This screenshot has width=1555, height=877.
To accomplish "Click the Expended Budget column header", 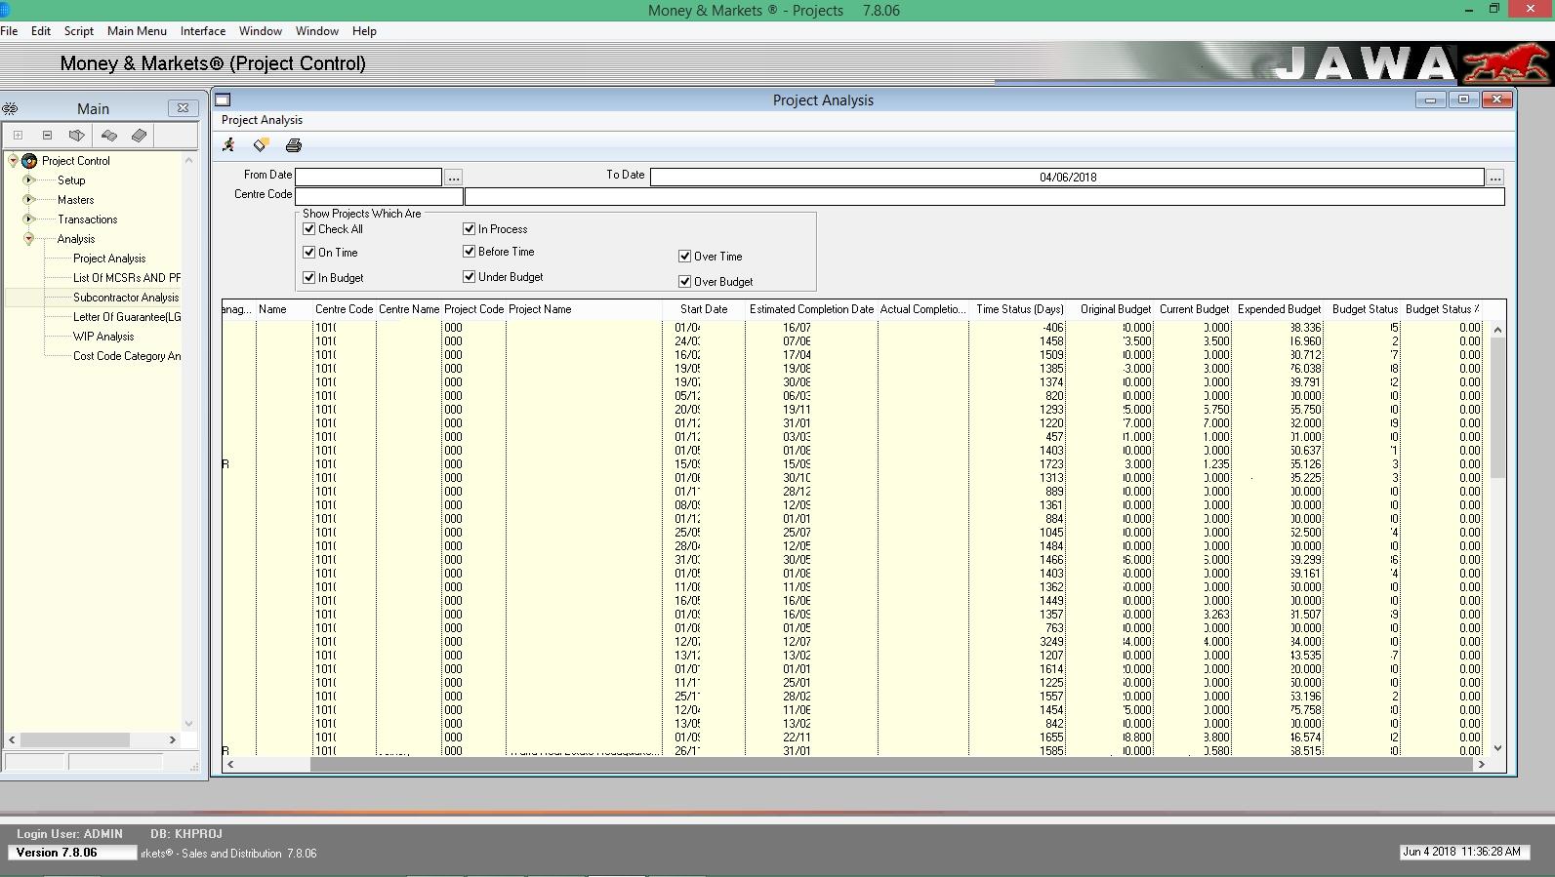I will tap(1279, 309).
